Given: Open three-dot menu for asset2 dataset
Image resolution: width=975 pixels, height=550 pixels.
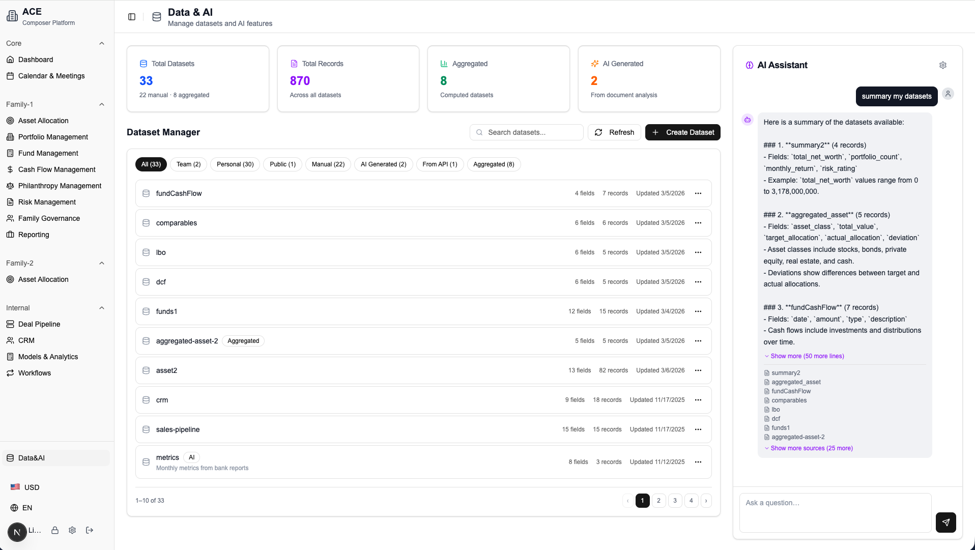Looking at the screenshot, I should pyautogui.click(x=698, y=370).
